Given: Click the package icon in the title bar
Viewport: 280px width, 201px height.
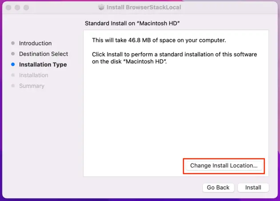Looking at the screenshot, I should tap(101, 8).
